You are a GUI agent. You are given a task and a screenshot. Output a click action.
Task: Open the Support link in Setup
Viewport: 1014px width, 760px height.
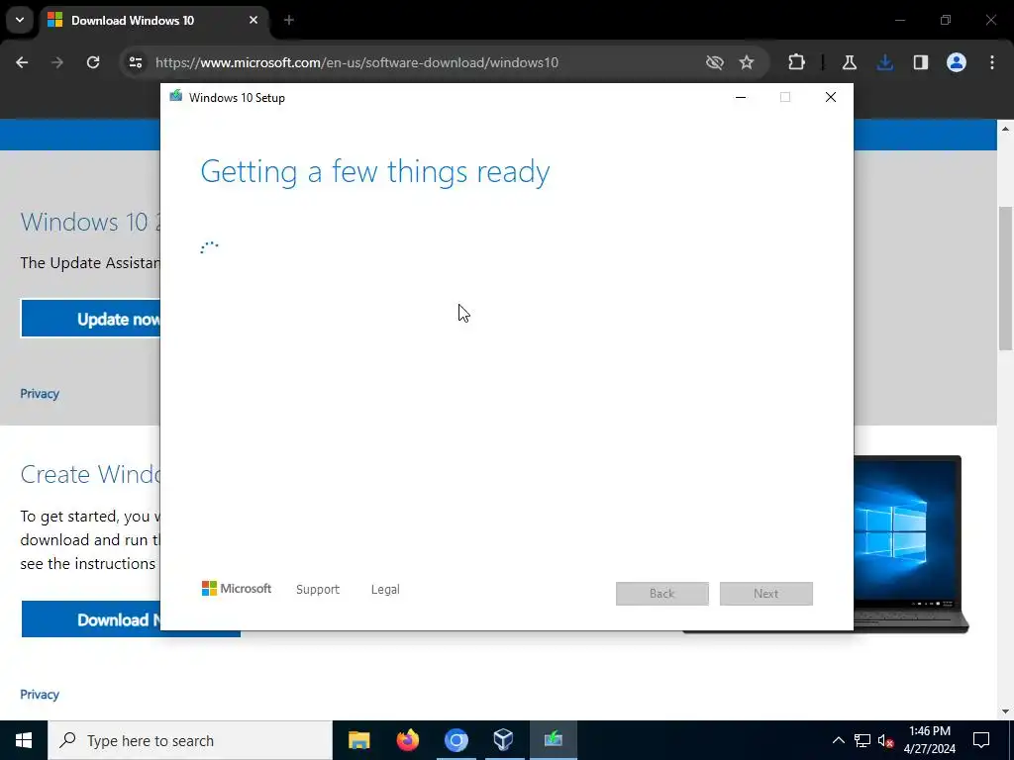[318, 590]
